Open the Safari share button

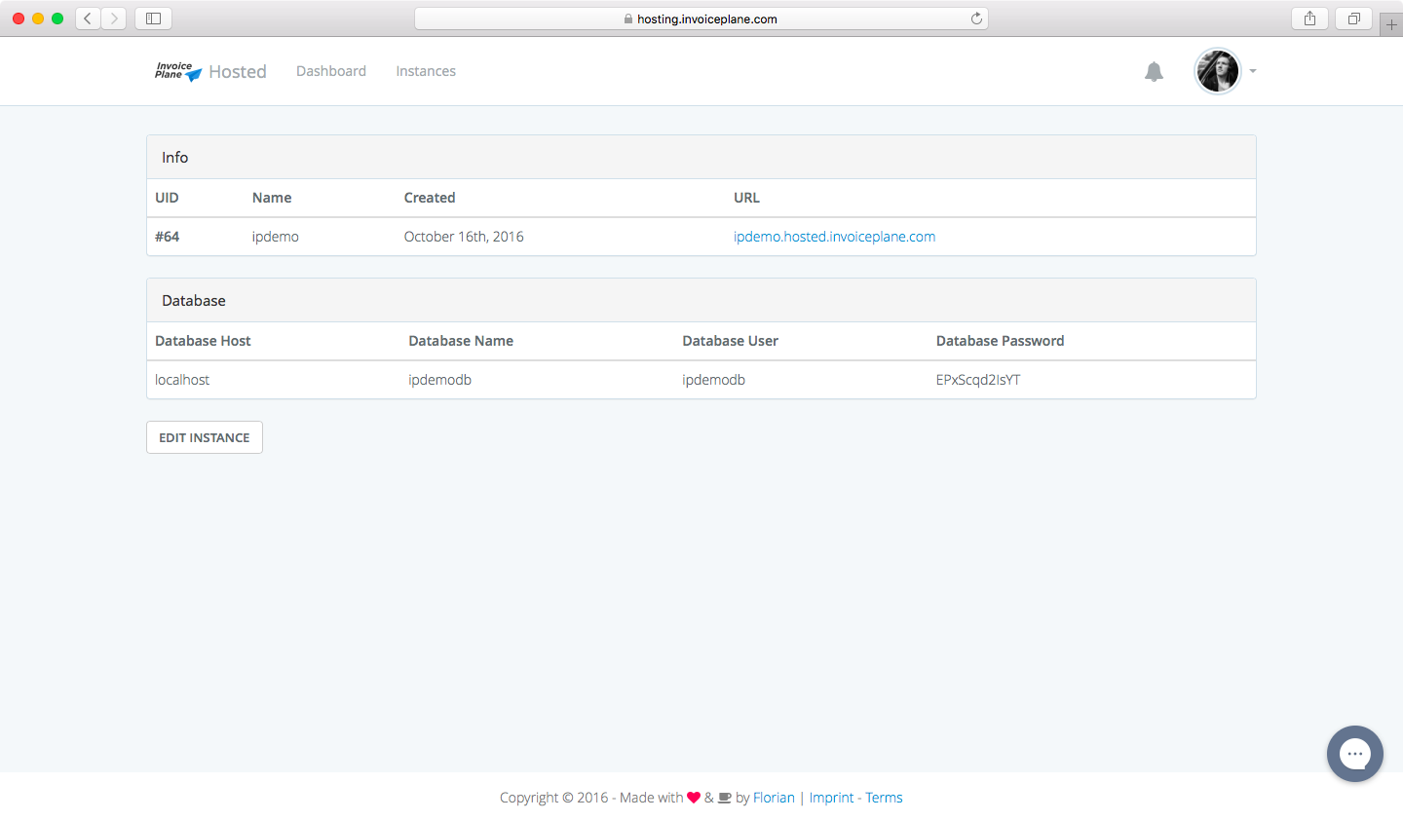(x=1309, y=19)
